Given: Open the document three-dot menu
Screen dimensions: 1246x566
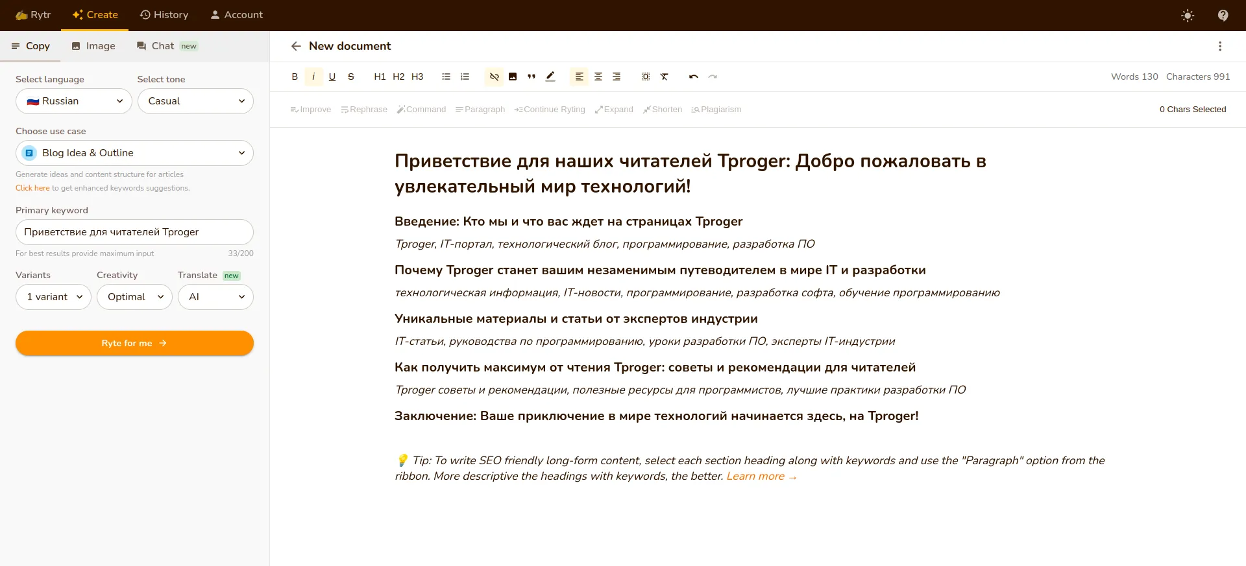Looking at the screenshot, I should [1220, 46].
